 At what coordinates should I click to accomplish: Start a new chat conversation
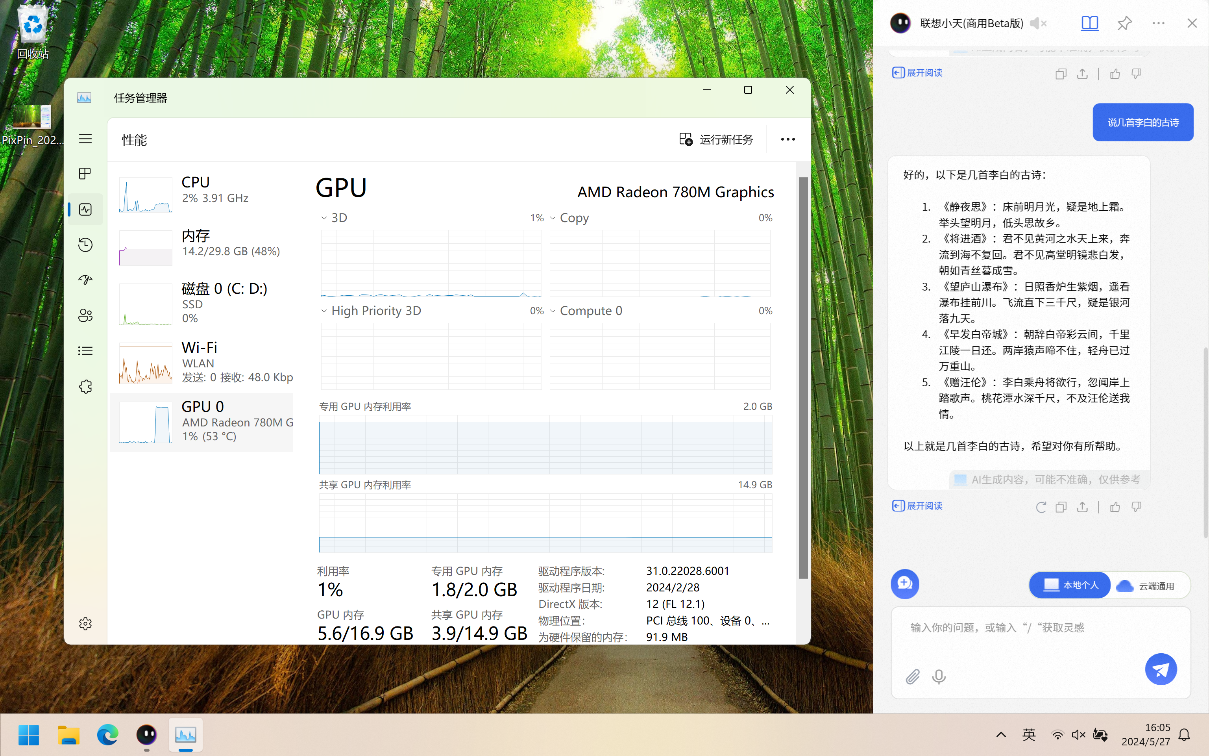point(905,584)
